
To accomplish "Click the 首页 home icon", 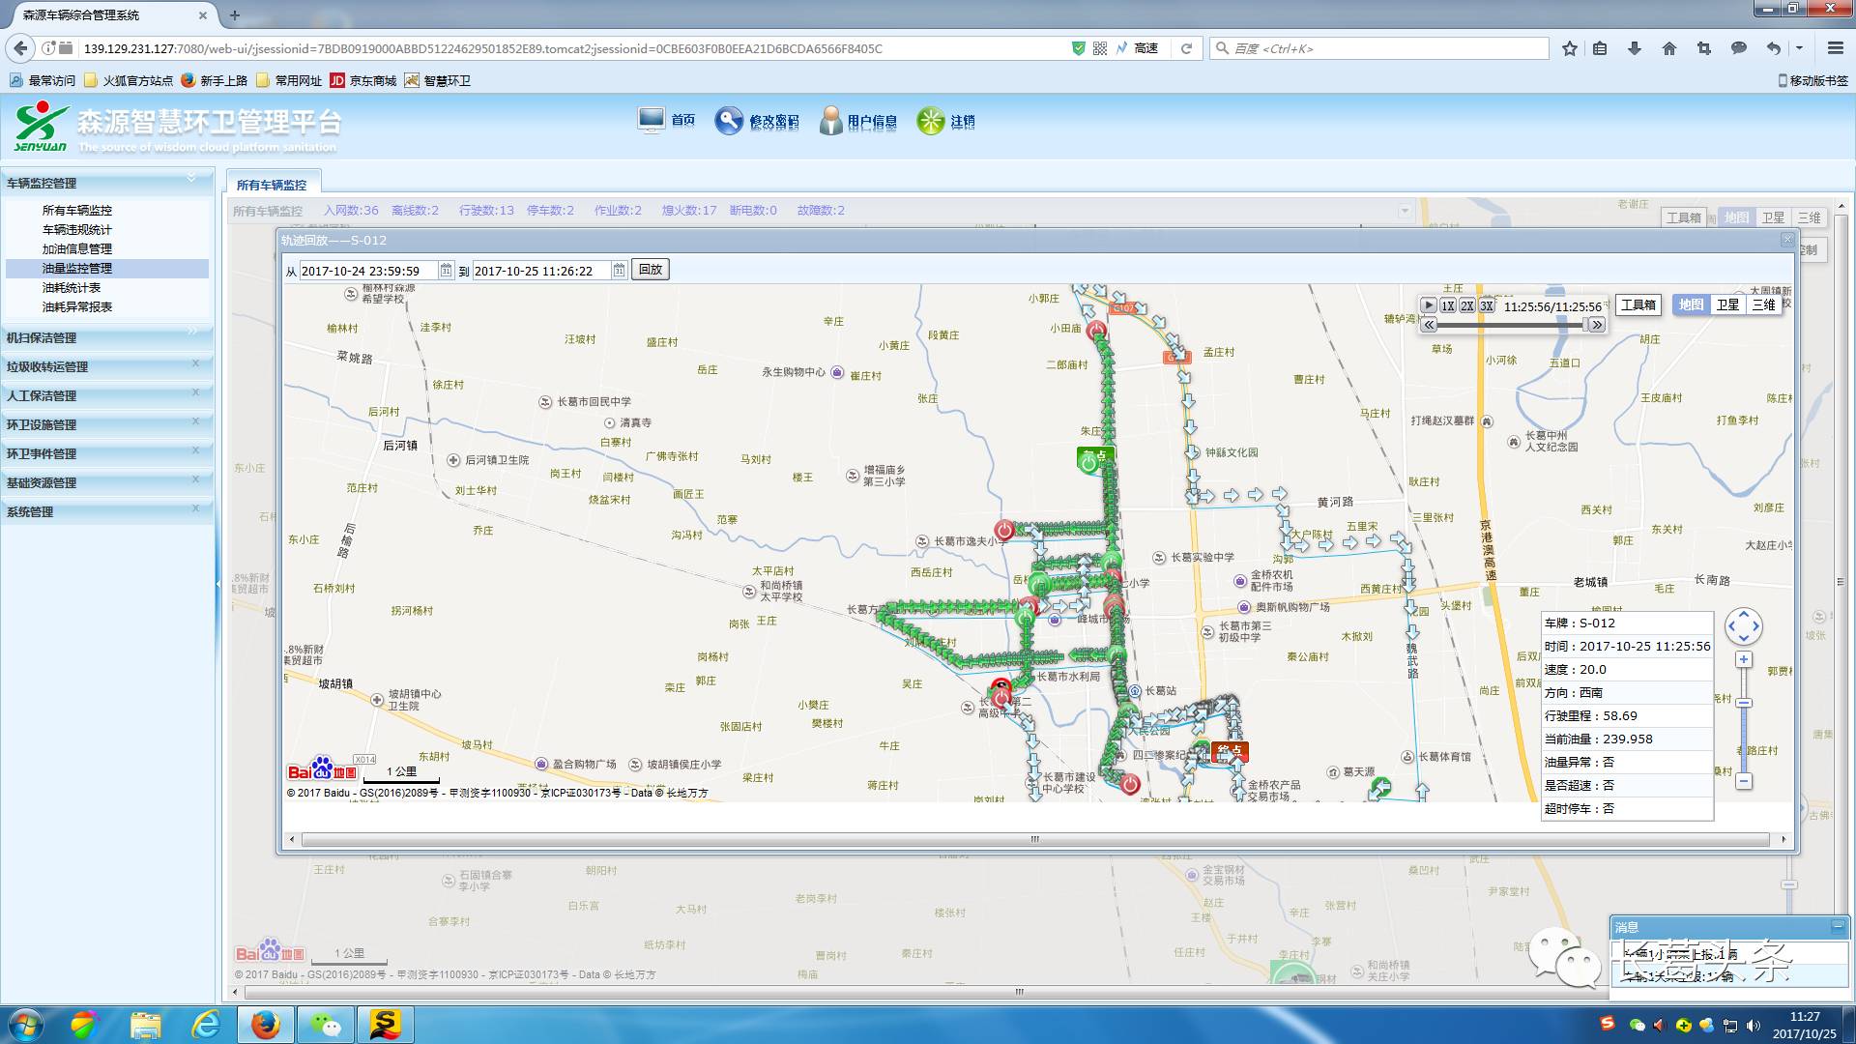I will pos(652,120).
